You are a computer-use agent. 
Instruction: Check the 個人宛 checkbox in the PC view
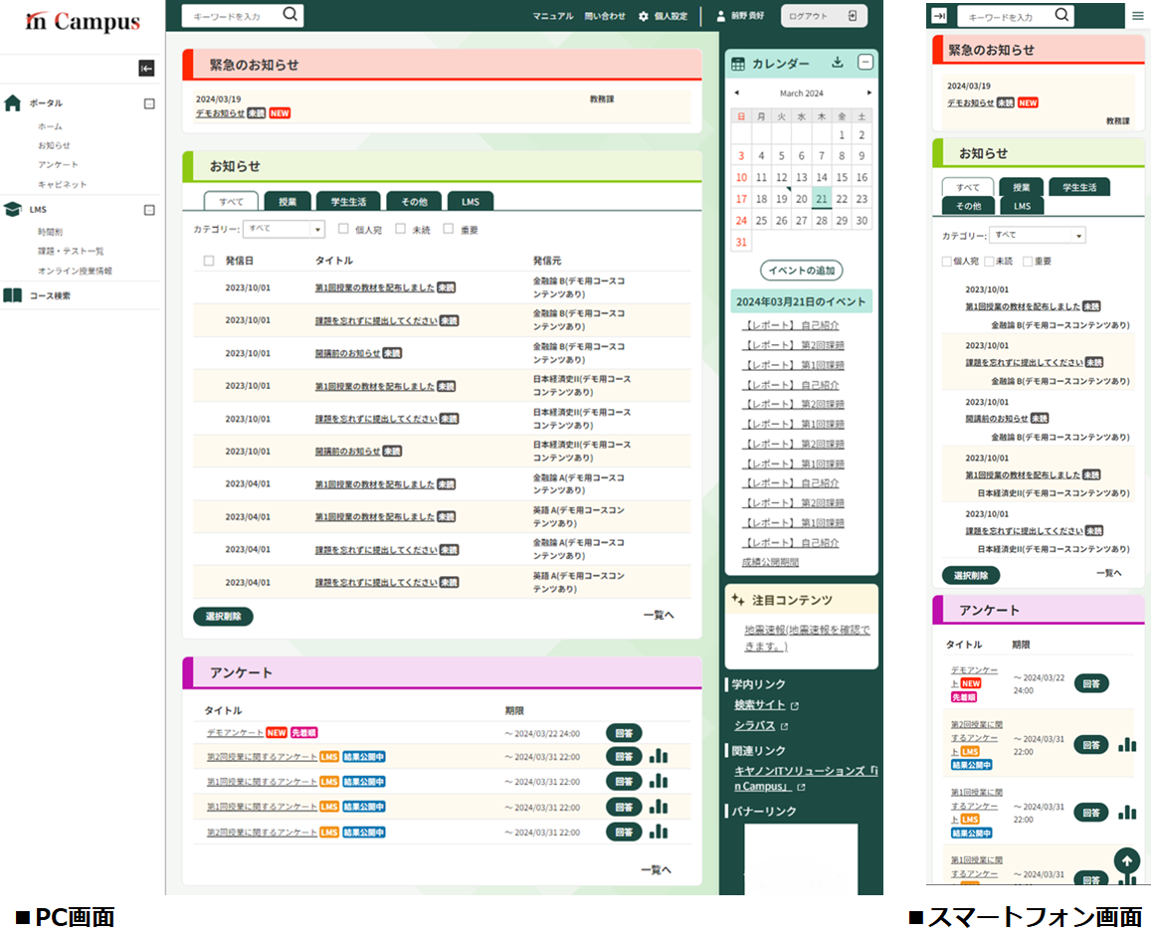[x=343, y=229]
